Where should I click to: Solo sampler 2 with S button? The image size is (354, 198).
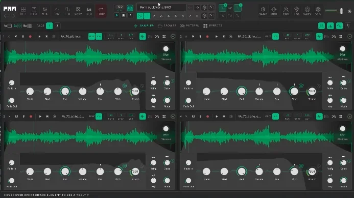[200, 37]
